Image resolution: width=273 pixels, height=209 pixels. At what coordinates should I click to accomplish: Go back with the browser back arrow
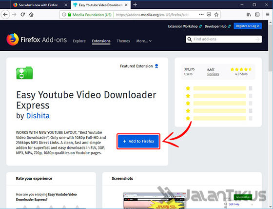(5, 15)
